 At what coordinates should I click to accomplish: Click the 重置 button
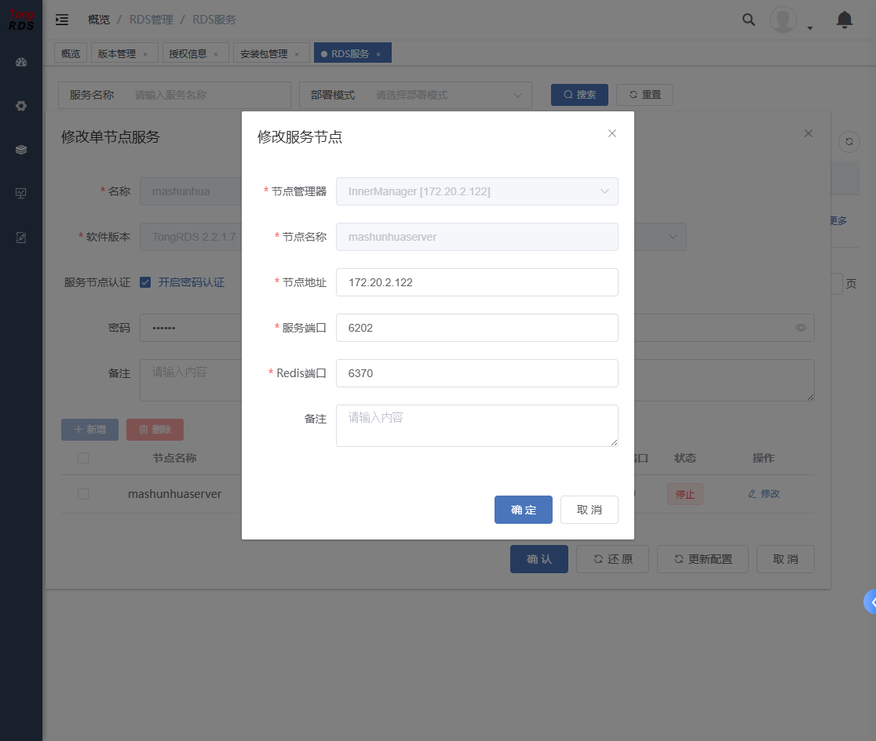coord(644,95)
